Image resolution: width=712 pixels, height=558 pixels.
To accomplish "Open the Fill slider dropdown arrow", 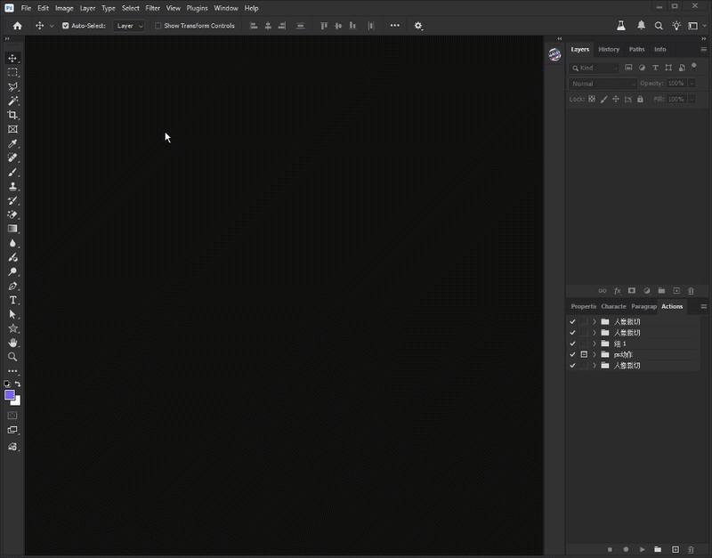I will click(692, 99).
